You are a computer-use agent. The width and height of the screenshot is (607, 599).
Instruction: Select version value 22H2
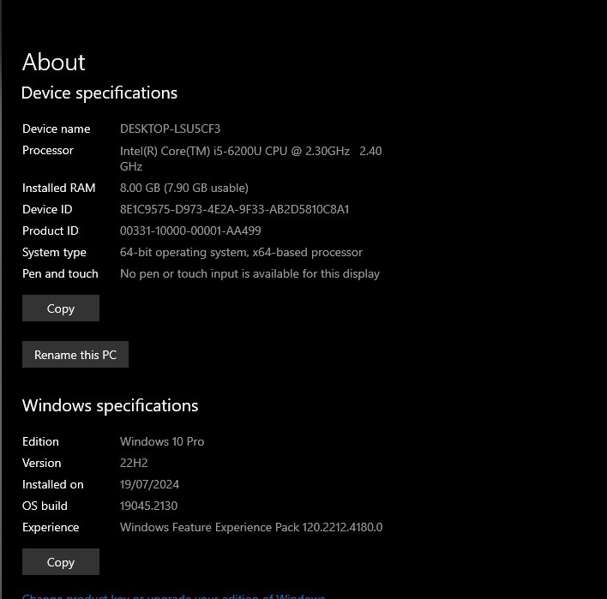[x=134, y=463]
